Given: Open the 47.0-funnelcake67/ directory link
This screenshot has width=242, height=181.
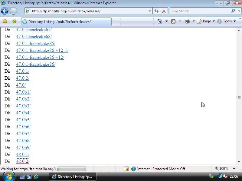Looking at the screenshot, I should [x=34, y=30].
